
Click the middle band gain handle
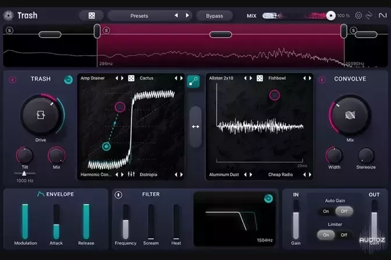[221, 34]
